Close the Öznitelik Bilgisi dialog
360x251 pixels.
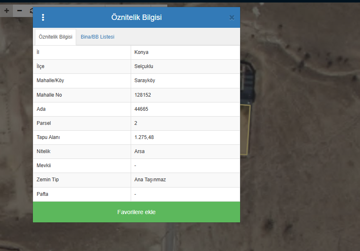(232, 17)
